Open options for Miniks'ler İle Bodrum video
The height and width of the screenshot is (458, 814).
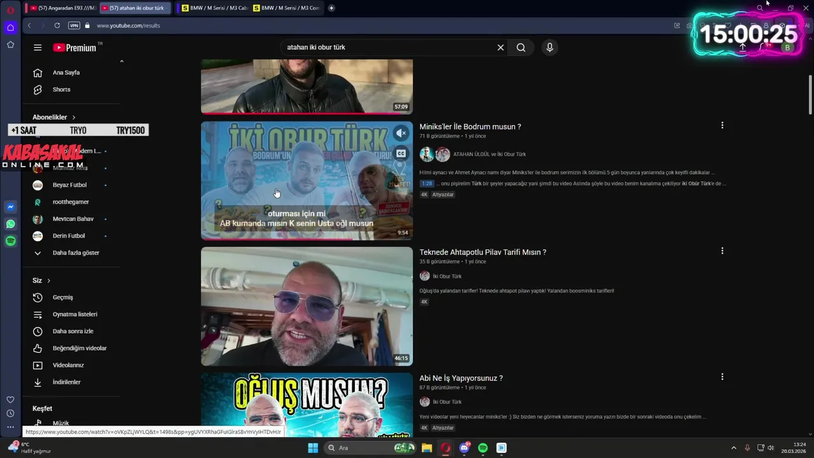click(722, 126)
